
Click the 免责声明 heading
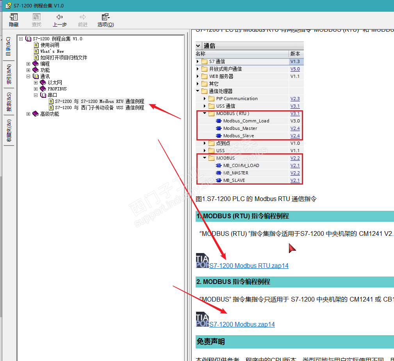pos(210,341)
